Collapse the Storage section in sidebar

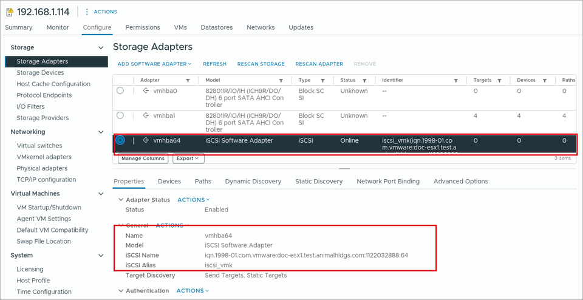coord(100,47)
